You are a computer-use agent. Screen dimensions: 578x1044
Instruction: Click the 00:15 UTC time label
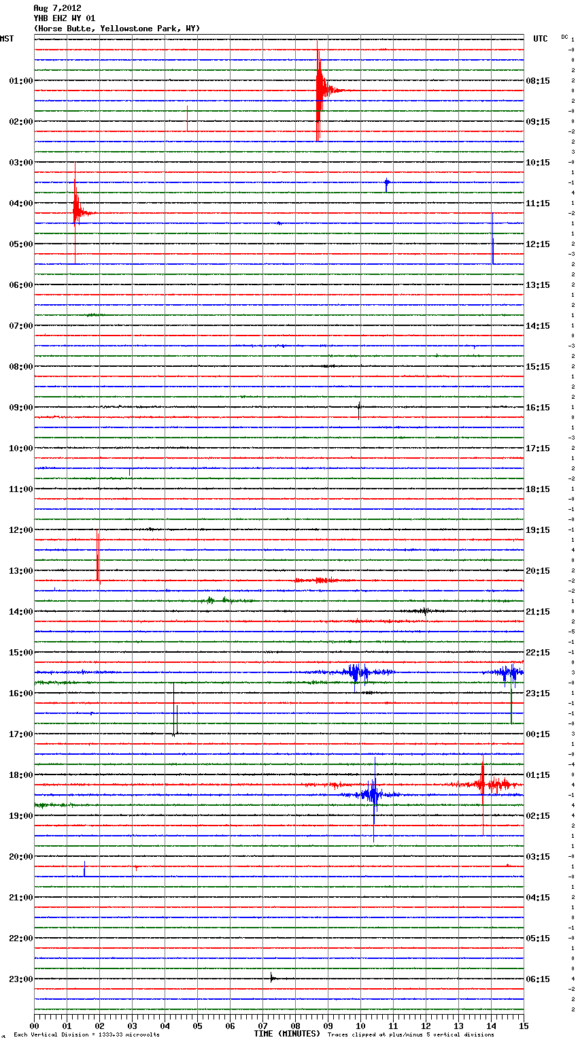(538, 734)
